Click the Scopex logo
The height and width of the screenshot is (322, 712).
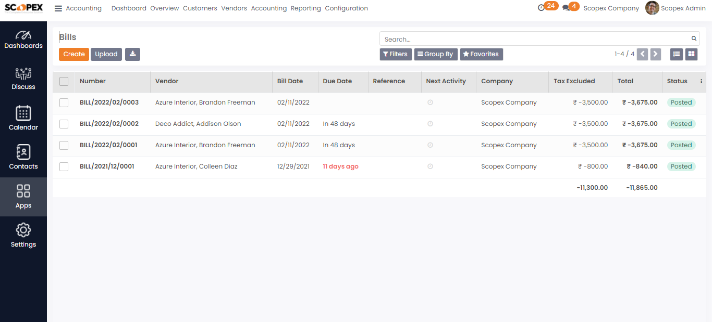pyautogui.click(x=23, y=8)
